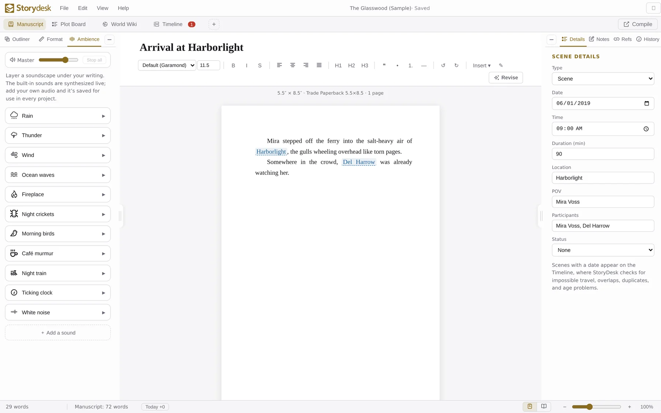The height and width of the screenshot is (413, 661).
Task: Center align the text
Action: tap(293, 65)
